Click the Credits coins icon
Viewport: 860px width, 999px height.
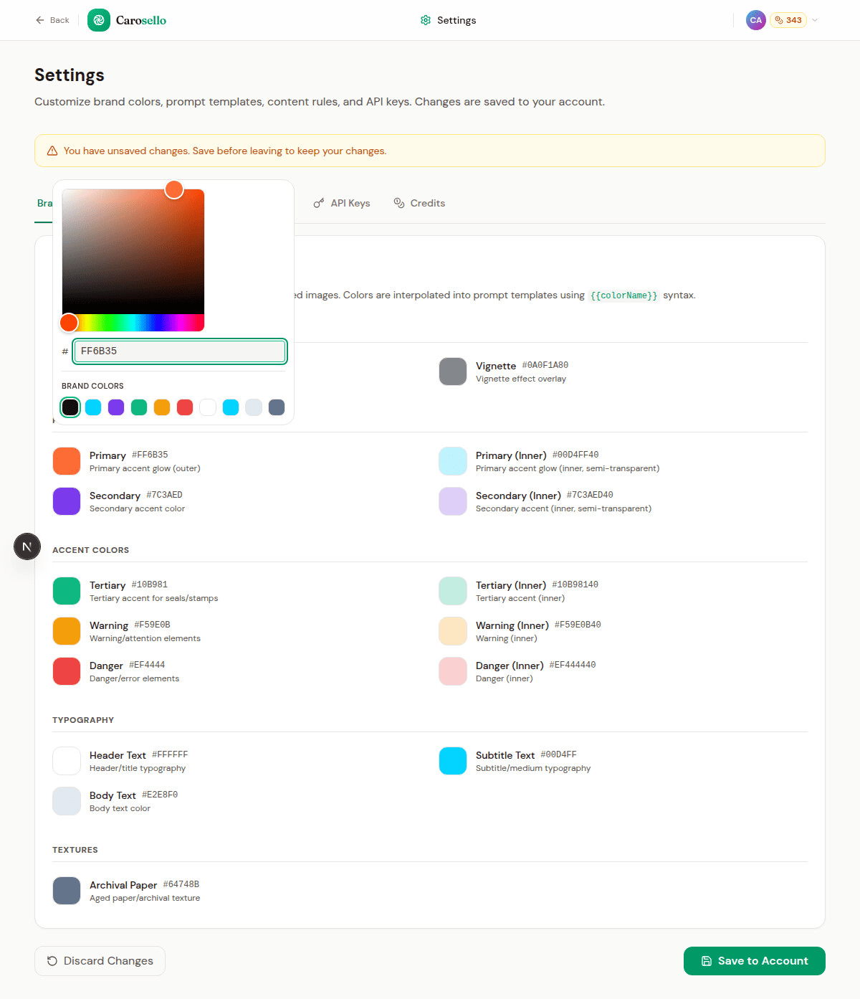pyautogui.click(x=398, y=203)
